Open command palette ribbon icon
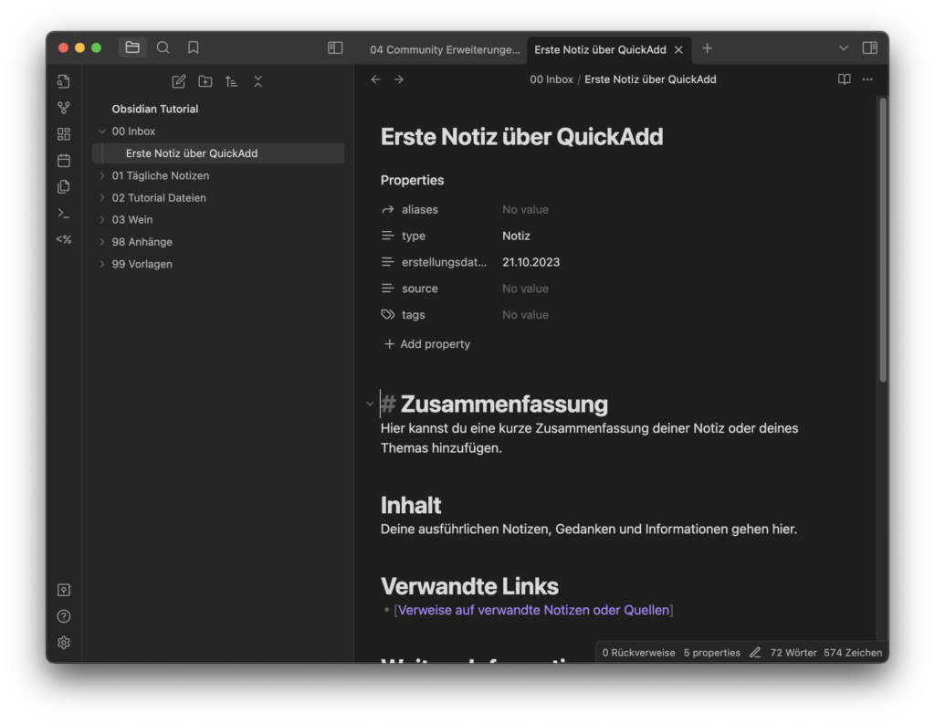 (x=64, y=213)
